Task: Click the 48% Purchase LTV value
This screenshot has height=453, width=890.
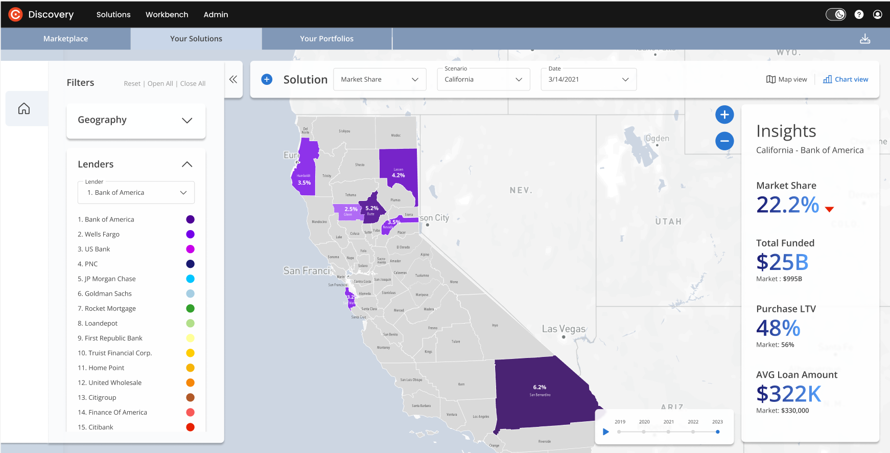Action: point(778,328)
